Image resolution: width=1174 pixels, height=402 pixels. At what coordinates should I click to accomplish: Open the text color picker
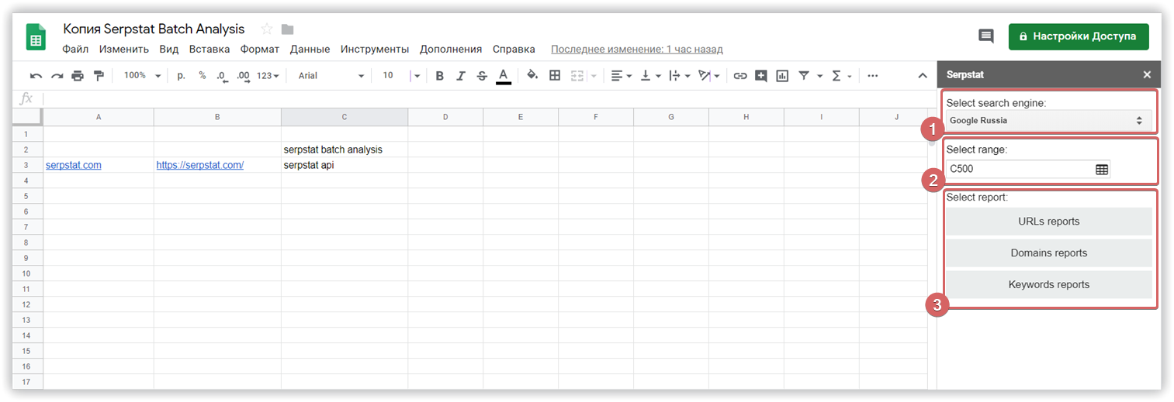(503, 76)
